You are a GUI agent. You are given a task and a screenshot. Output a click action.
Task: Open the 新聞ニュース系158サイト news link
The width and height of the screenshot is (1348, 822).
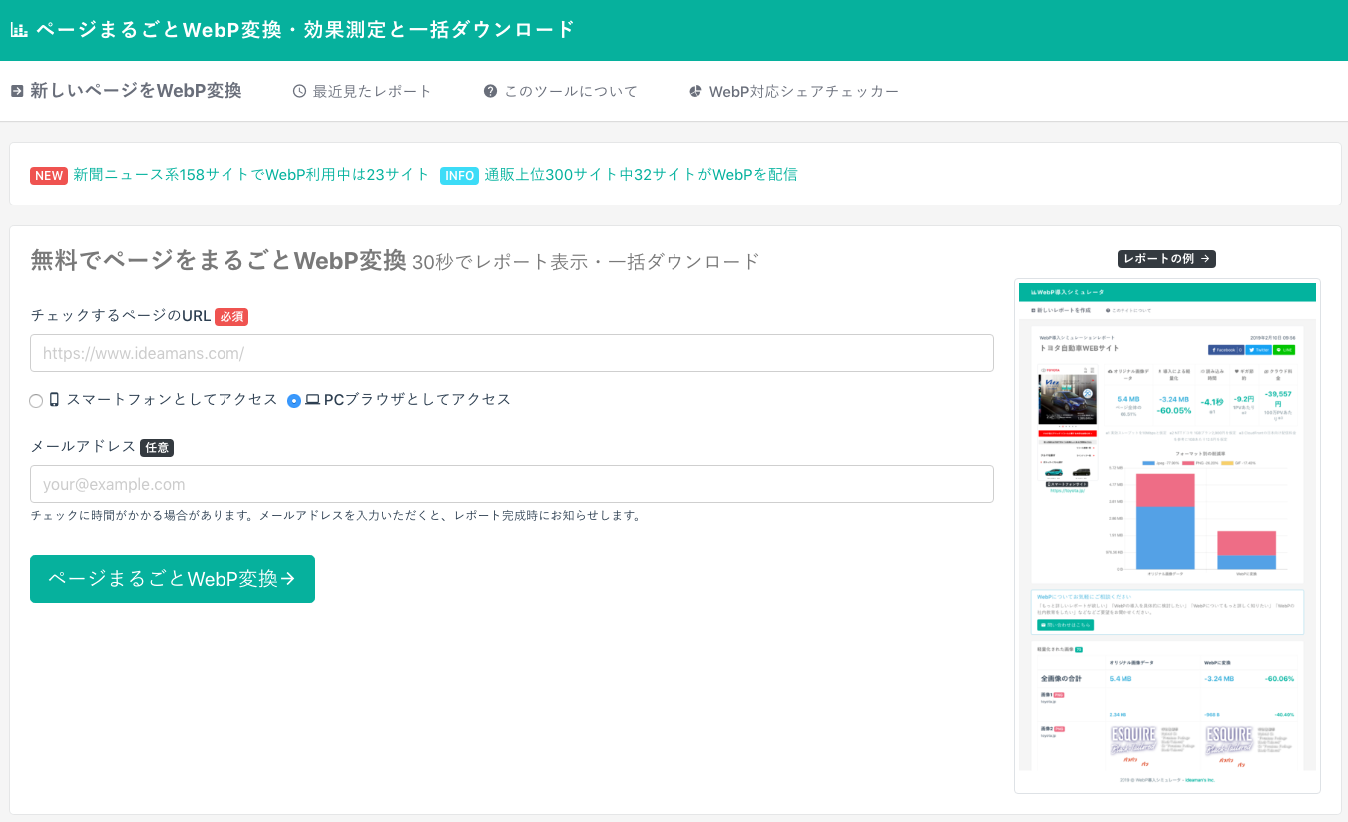[250, 175]
